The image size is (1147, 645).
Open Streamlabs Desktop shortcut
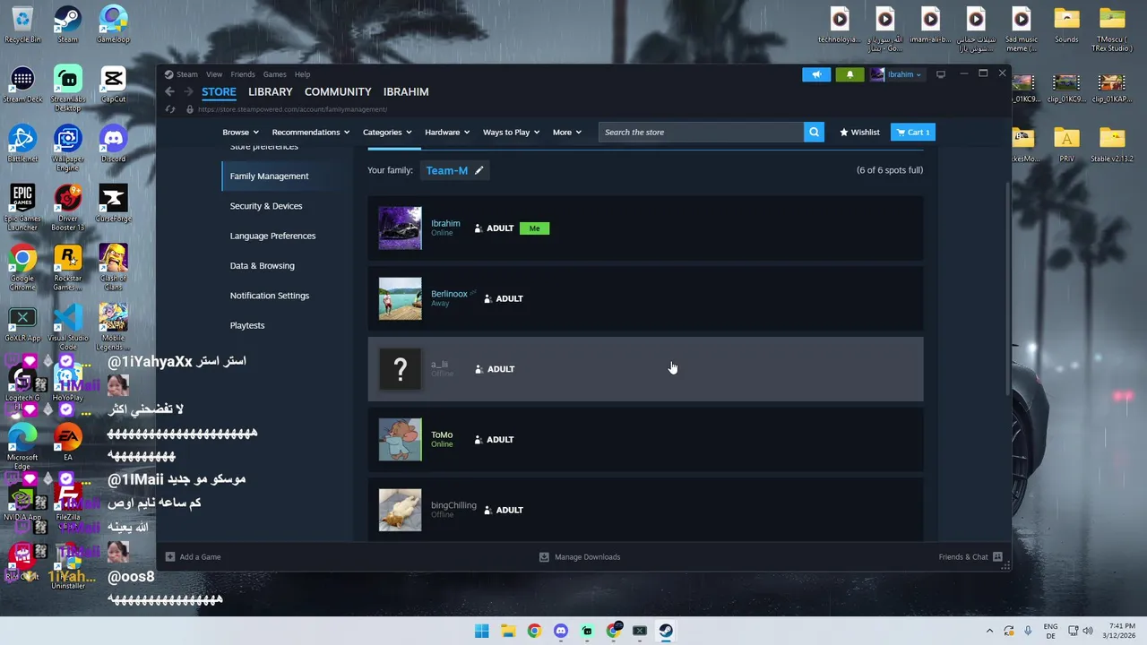(x=68, y=89)
